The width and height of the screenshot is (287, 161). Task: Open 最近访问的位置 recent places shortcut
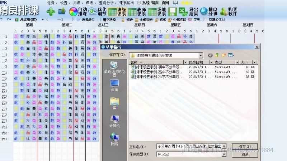pos(114,69)
